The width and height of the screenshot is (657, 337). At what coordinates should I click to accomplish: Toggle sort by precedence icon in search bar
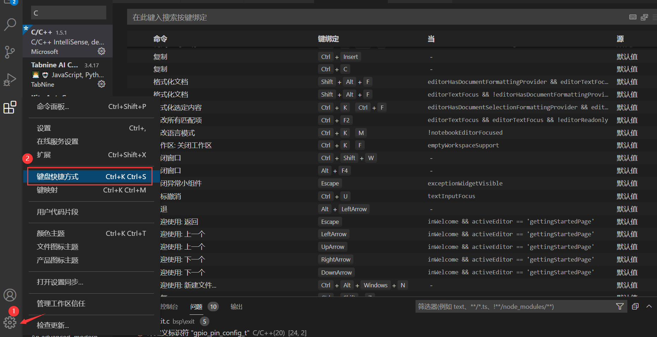pos(644,17)
